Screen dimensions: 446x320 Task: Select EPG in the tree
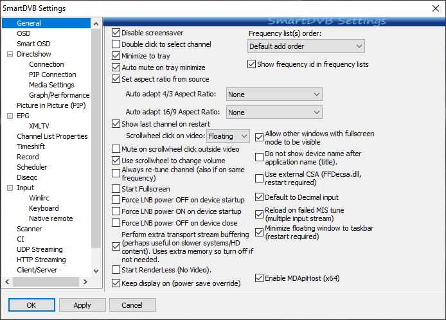(23, 116)
